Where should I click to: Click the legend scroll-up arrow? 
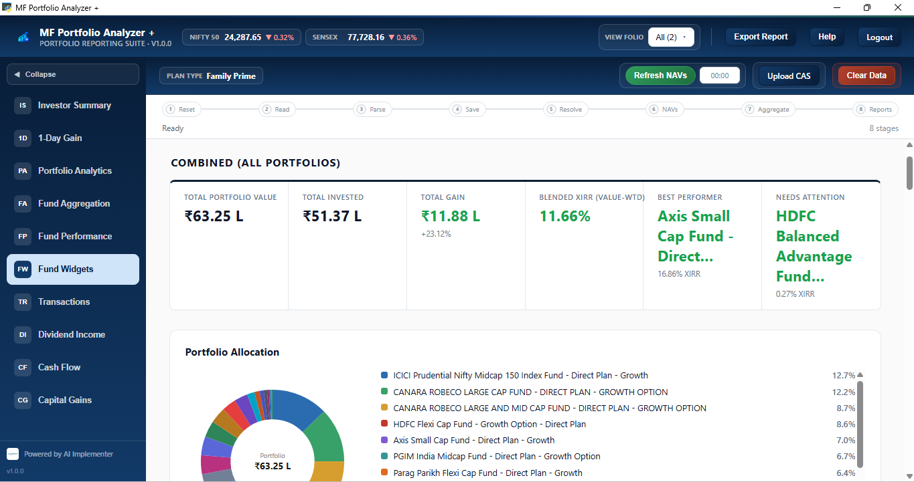860,375
